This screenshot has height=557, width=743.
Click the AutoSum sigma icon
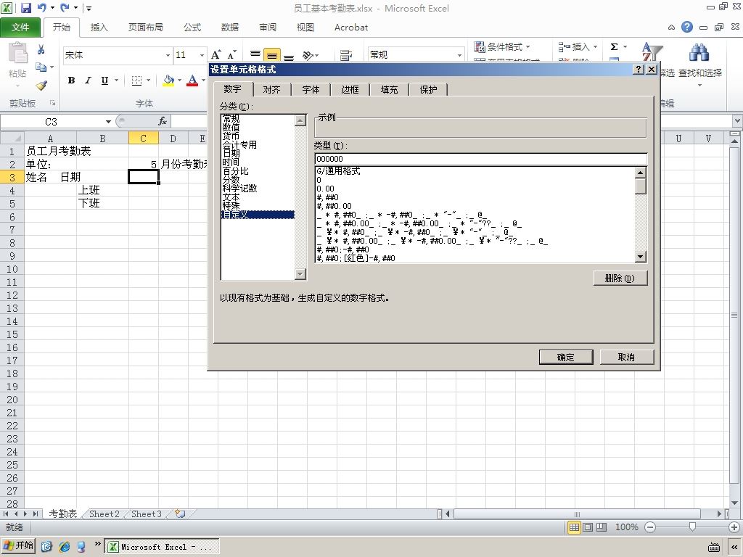[614, 46]
